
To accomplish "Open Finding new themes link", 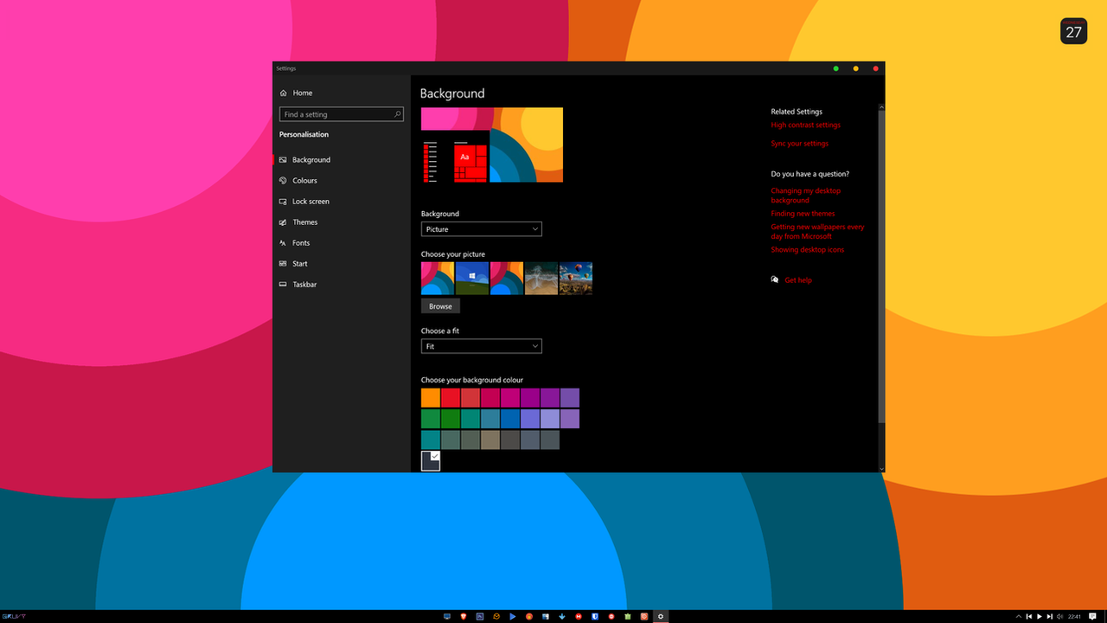I will (803, 214).
